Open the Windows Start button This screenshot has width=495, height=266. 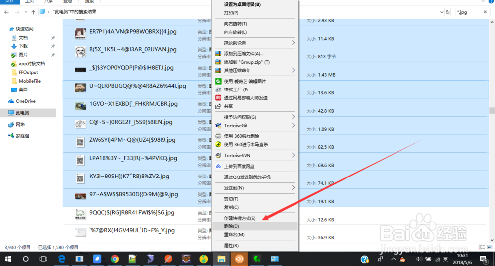click(8, 259)
